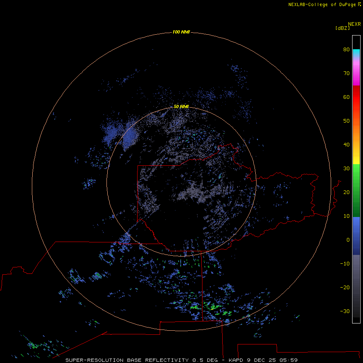Click the NEXR label above the color scale
This screenshot has width=363, height=363.
355,24
